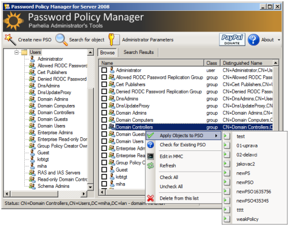This screenshot has height=225, width=288.
Task: Tick the Domain Controllers checkbox
Action: coord(104,127)
